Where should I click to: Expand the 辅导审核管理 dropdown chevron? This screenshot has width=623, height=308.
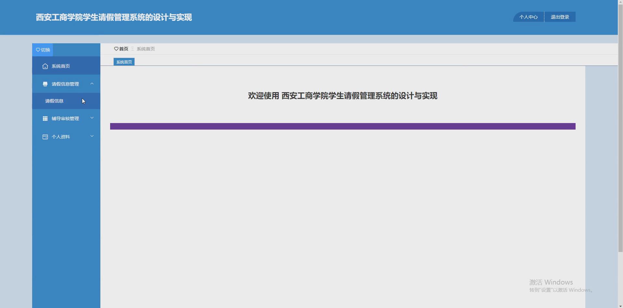(92, 118)
